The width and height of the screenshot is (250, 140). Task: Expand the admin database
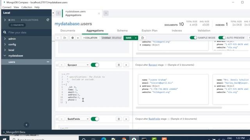[x=5, y=39]
